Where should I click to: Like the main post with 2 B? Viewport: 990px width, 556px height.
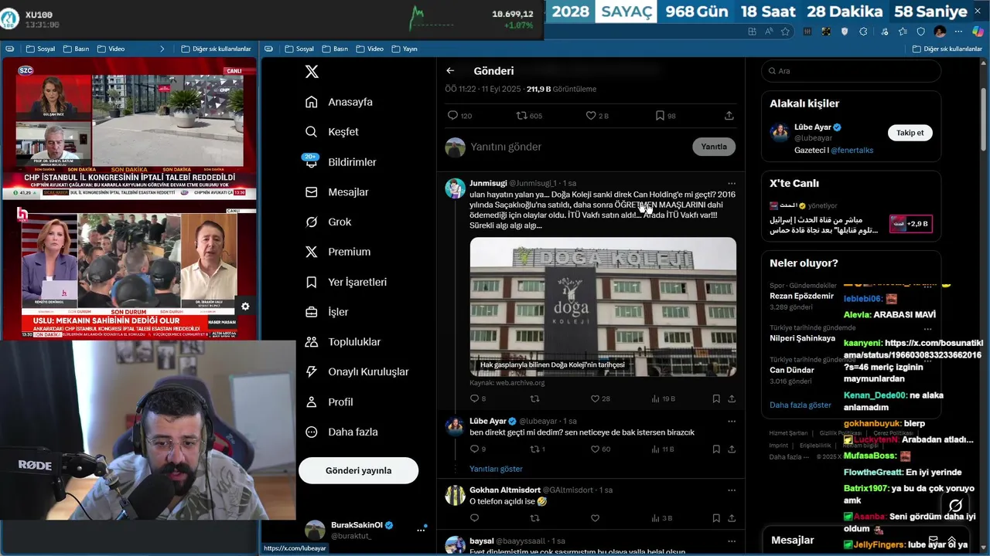point(597,116)
